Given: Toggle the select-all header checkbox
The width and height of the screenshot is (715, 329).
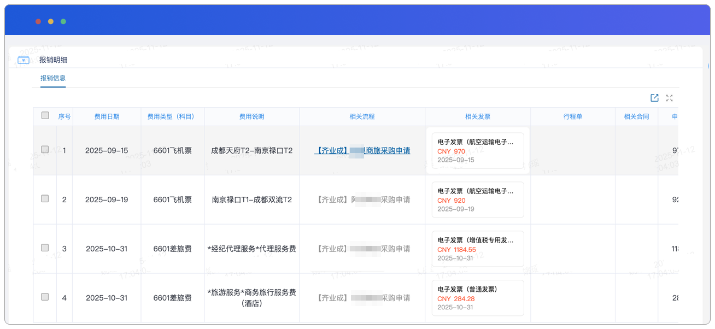Looking at the screenshot, I should 45,115.
